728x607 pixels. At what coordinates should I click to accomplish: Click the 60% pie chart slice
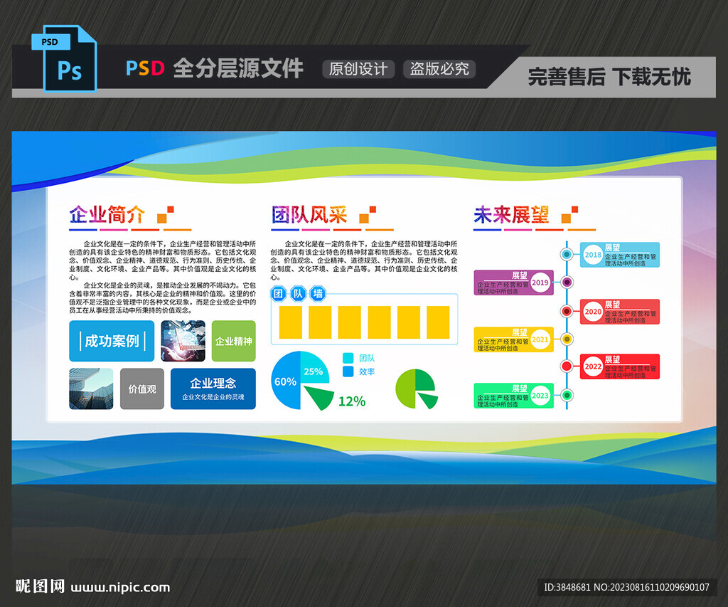tap(284, 382)
